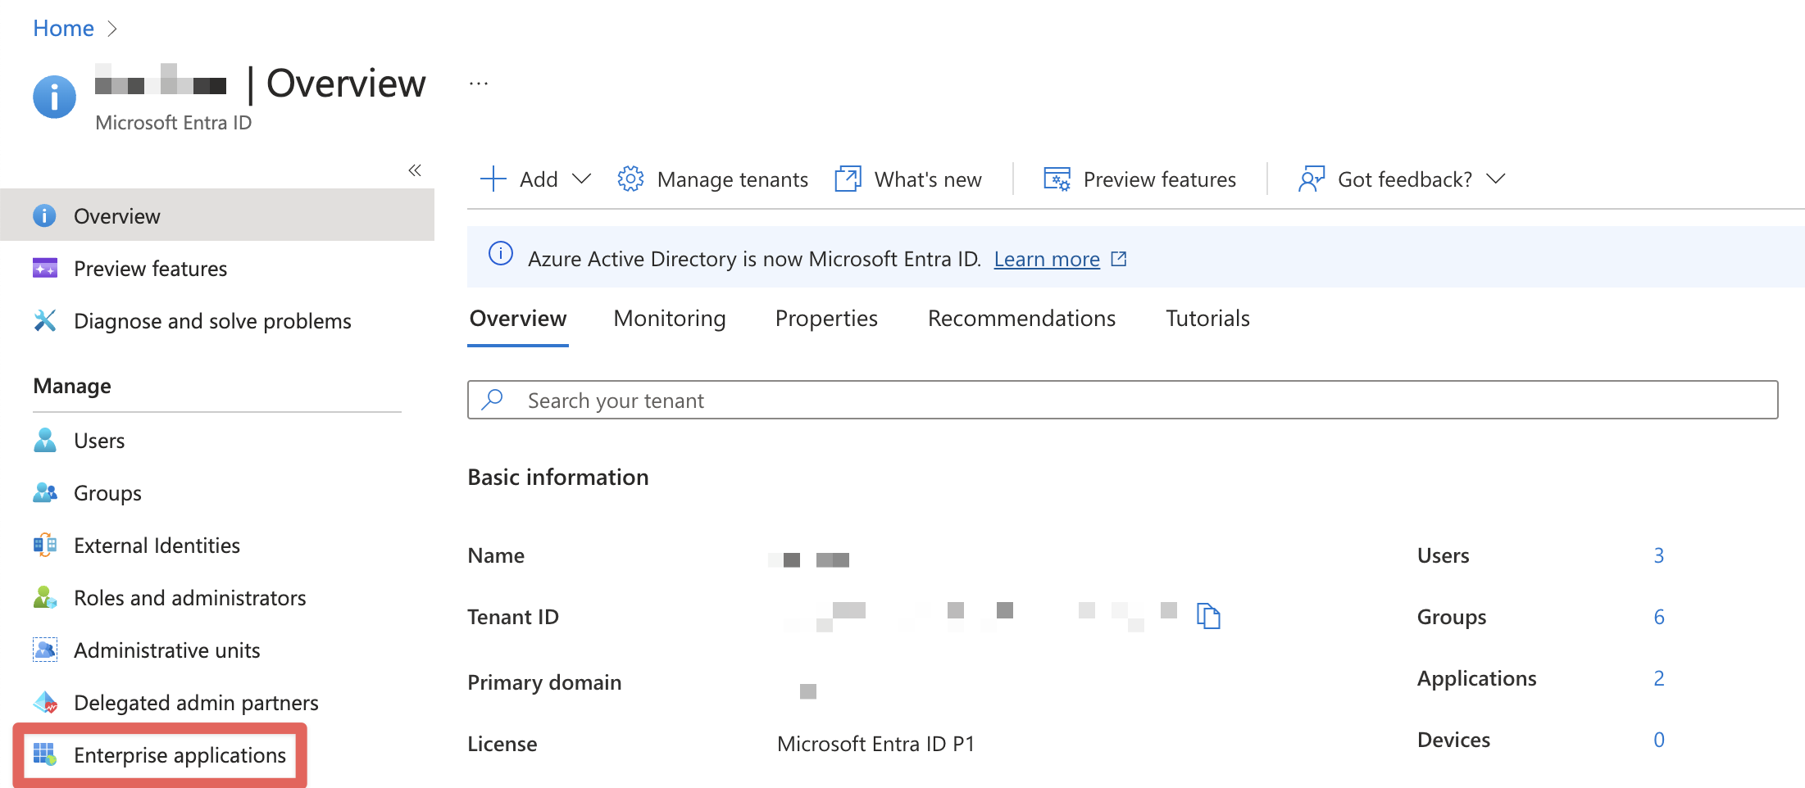Go to the Home breadcrumb
The width and height of the screenshot is (1805, 788).
tap(63, 29)
